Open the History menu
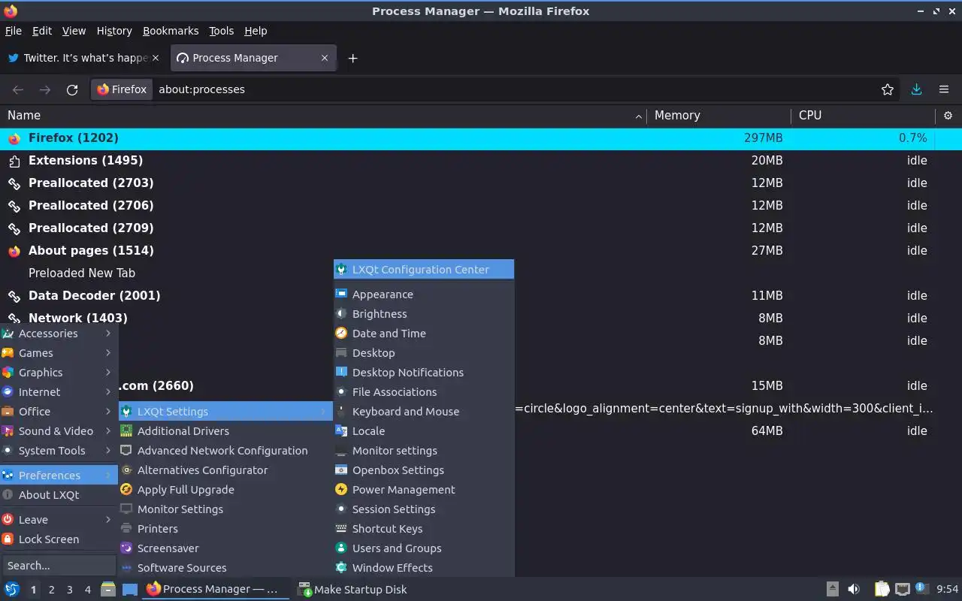The width and height of the screenshot is (962, 601). 114,31
